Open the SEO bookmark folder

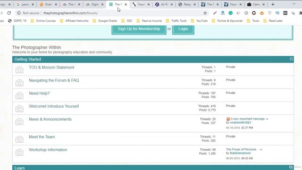click(127, 21)
